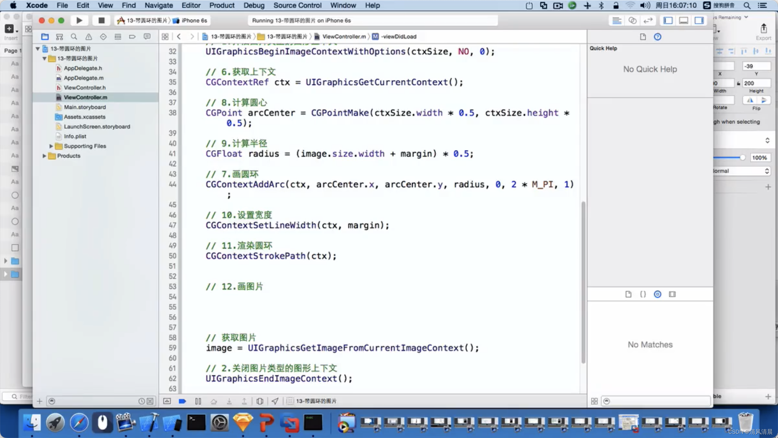The width and height of the screenshot is (778, 438).
Task: Go forward in editor history
Action: tap(192, 37)
